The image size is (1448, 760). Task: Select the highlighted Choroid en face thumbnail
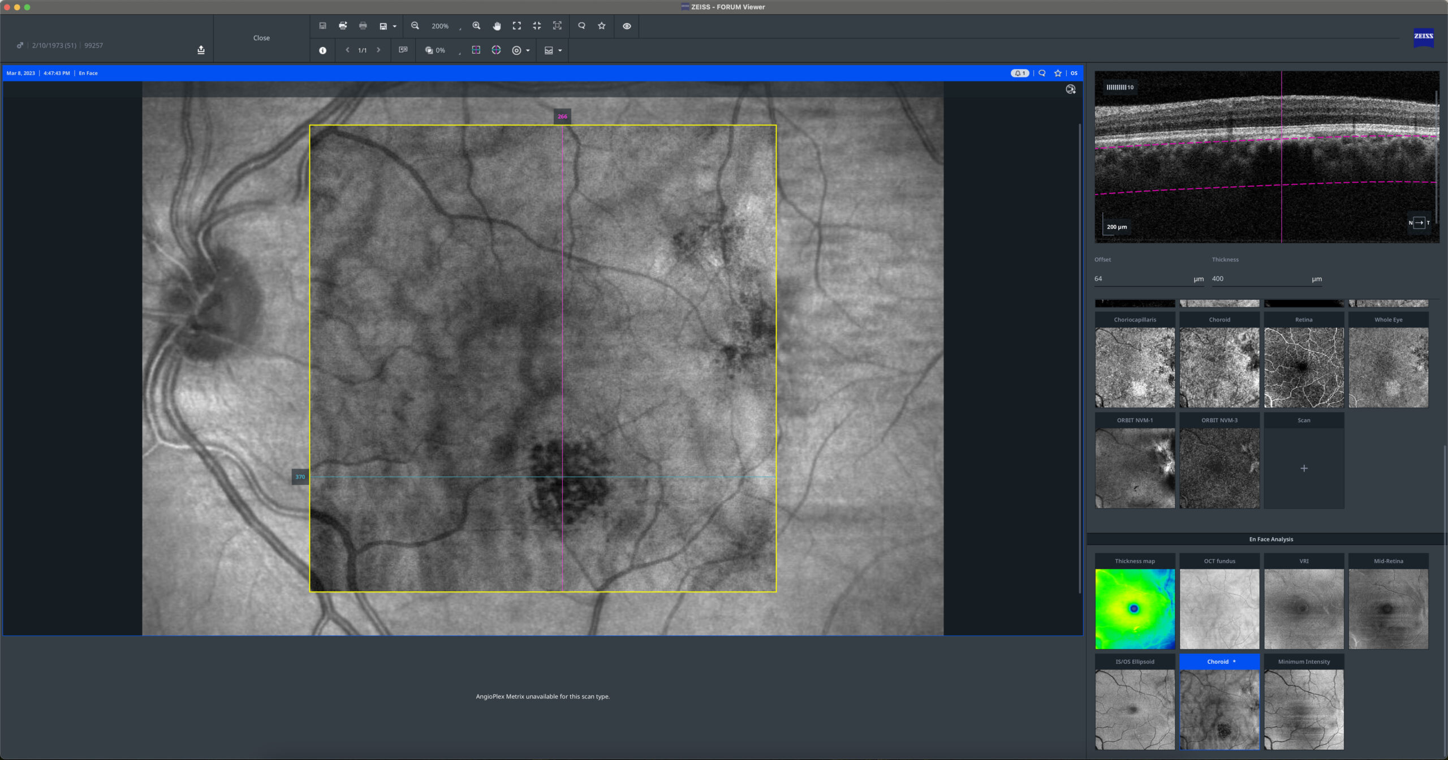tap(1219, 702)
